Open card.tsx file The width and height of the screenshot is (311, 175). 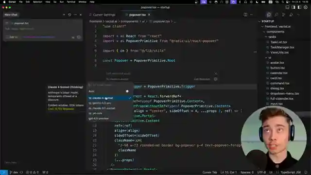tap(276, 78)
